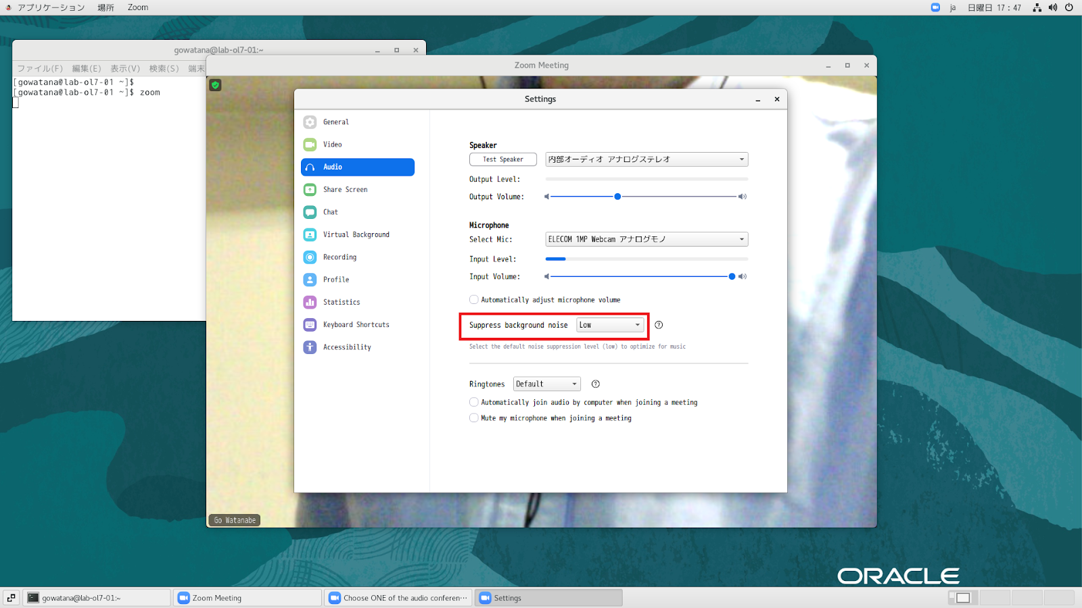Image resolution: width=1082 pixels, height=608 pixels.
Task: Click Output Volume slider handle
Action: (617, 197)
